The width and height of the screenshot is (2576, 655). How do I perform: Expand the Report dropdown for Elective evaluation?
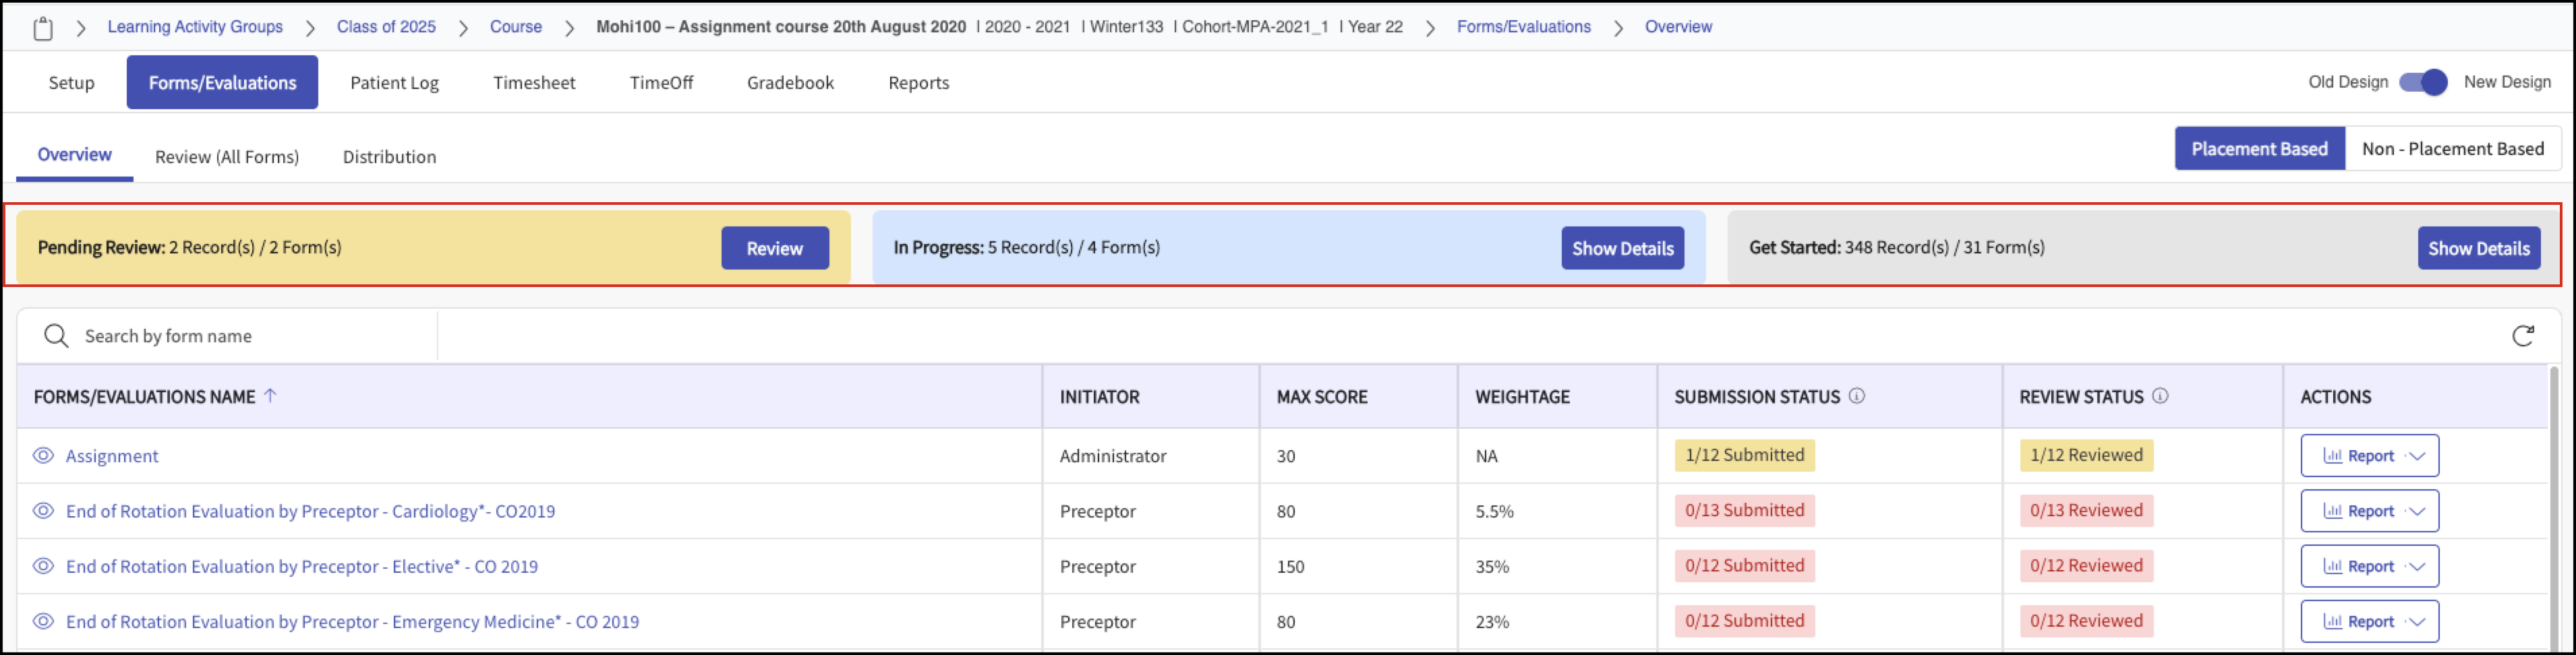tap(2369, 566)
